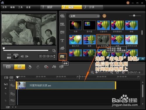Select the grey 老电影 filter thumbnail
Screen dimensions: 146x110
point(103,39)
